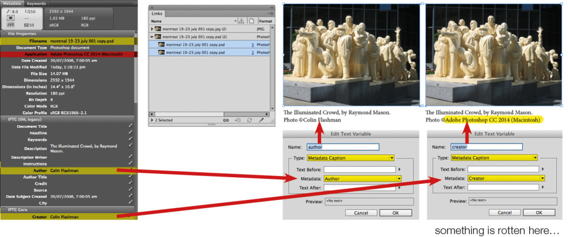The width and height of the screenshot is (568, 237).
Task: Click Cancel in the creator variable dialog
Action: pyautogui.click(x=504, y=213)
